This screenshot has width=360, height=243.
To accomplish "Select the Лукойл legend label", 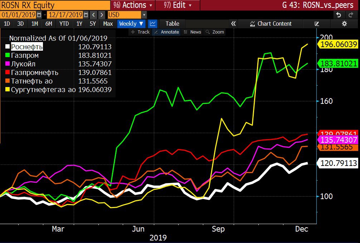I will (x=23, y=64).
